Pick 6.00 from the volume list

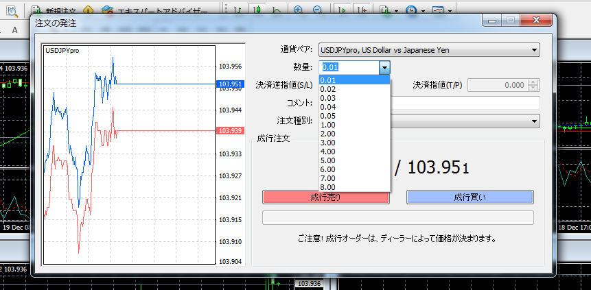pos(354,169)
